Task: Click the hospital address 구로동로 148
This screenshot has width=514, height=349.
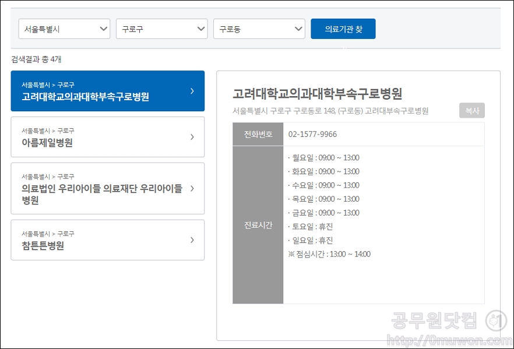Action: point(330,111)
